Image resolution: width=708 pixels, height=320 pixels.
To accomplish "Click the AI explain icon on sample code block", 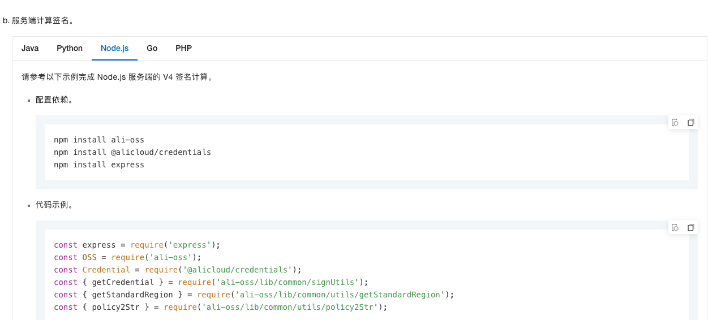I will (675, 228).
